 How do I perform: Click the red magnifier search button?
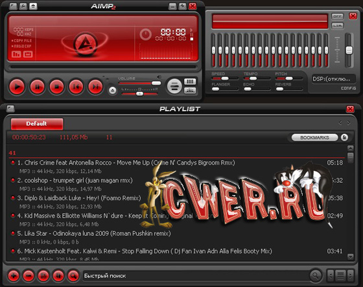73,275
